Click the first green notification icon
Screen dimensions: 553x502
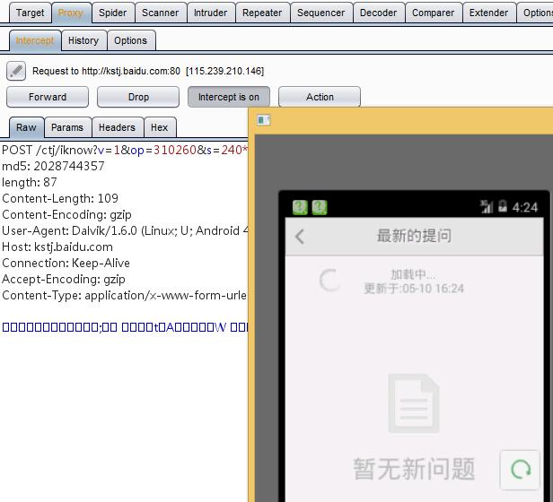(300, 207)
